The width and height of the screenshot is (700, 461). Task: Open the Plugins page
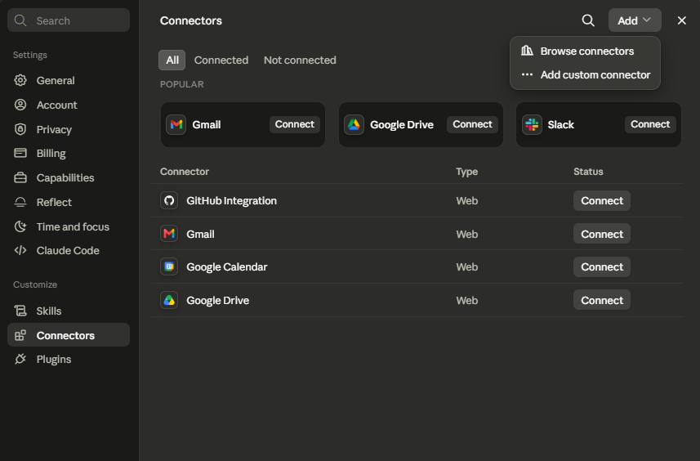(69, 359)
